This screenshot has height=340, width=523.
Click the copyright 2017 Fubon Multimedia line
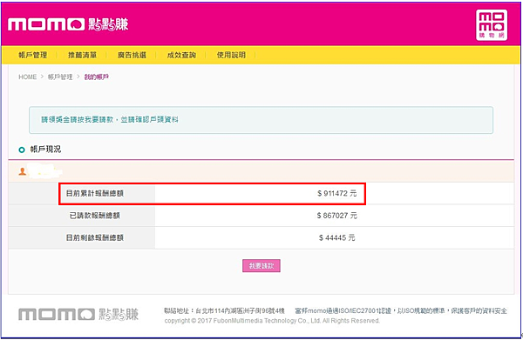pyautogui.click(x=272, y=321)
